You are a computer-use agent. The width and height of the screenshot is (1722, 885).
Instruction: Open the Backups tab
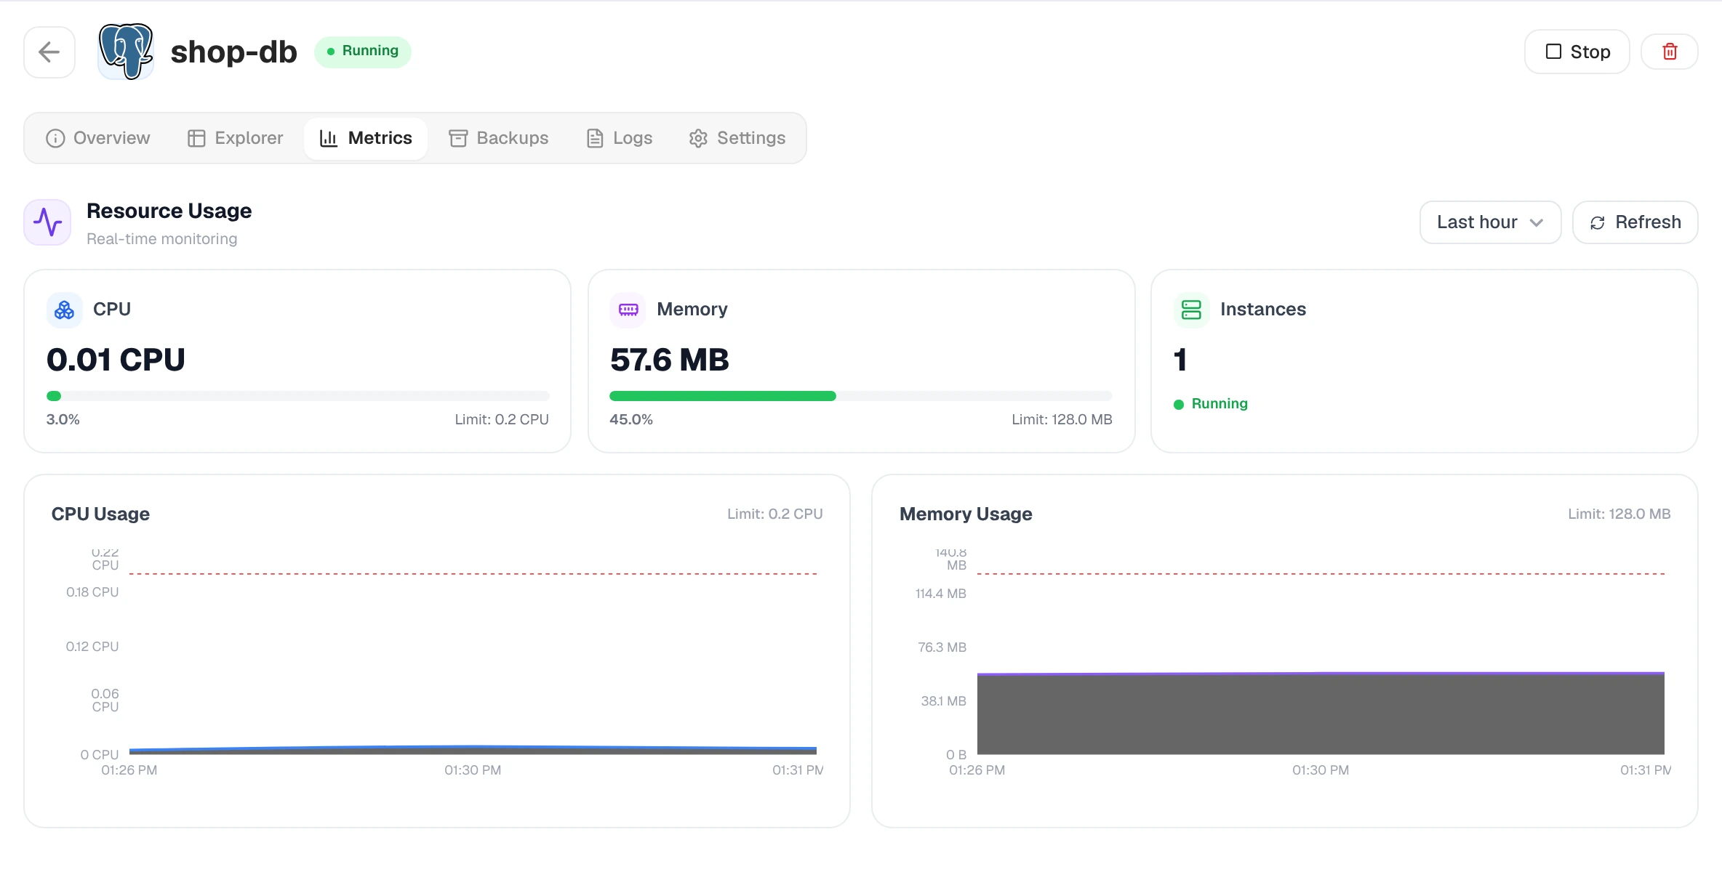tap(499, 138)
